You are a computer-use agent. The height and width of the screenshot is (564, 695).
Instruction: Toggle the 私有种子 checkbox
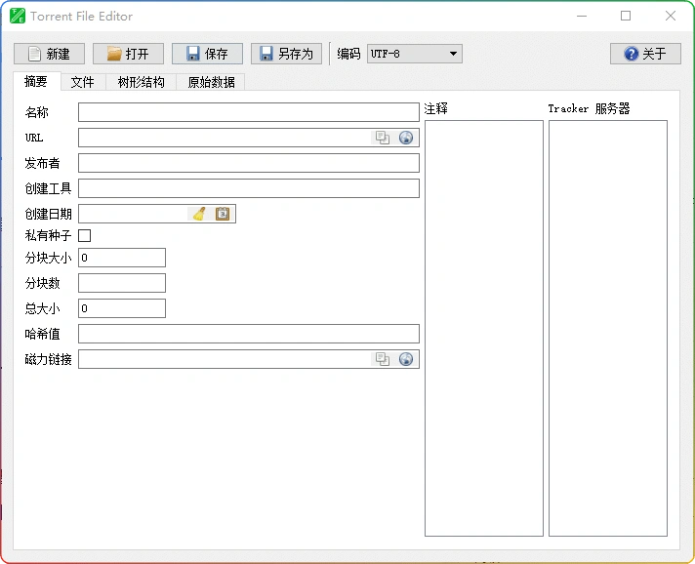(85, 235)
